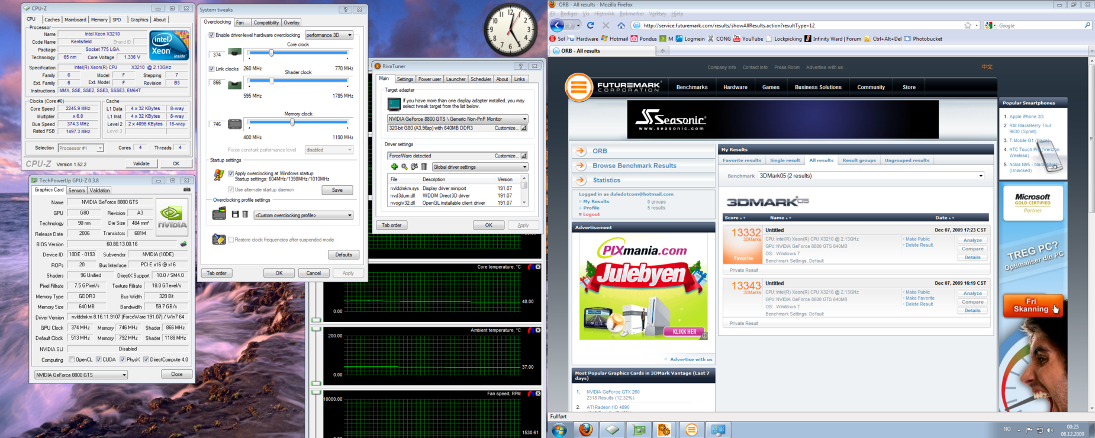
Task: Go to Firefox home page icon
Action: click(x=621, y=25)
